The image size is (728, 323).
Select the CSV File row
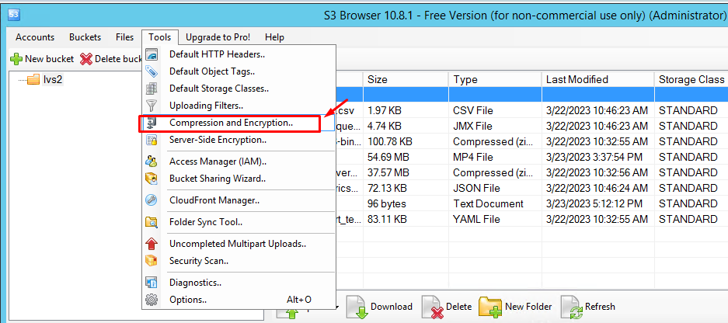coord(531,110)
